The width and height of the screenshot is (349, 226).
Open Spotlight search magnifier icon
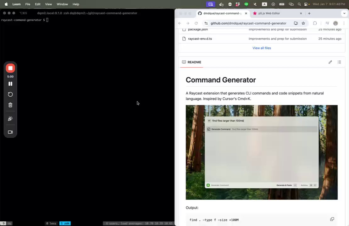299,4
